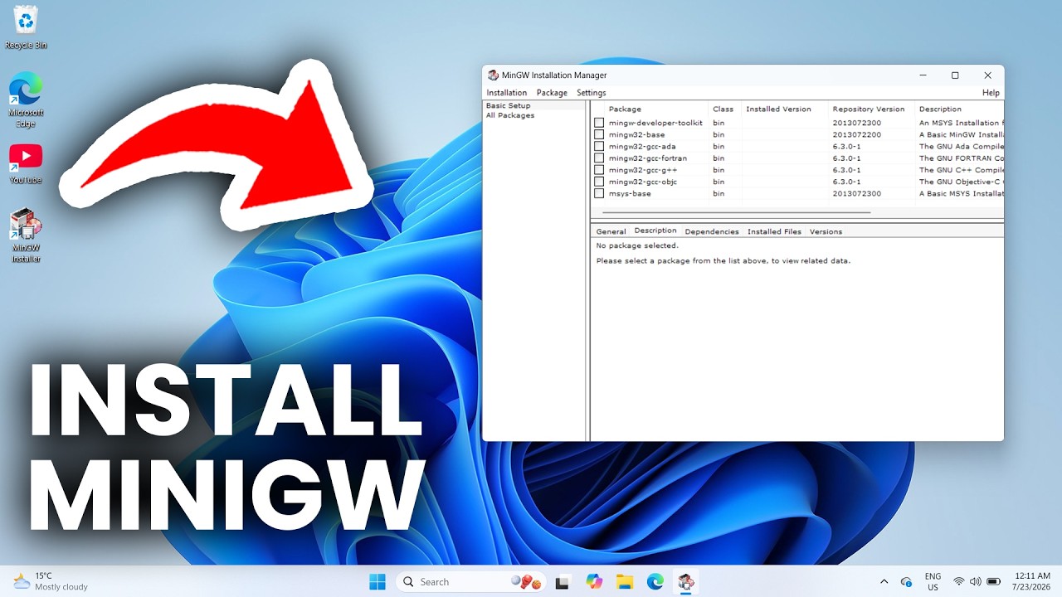This screenshot has height=597, width=1062.
Task: Mark the mingw32-base checkbox
Action: point(599,134)
